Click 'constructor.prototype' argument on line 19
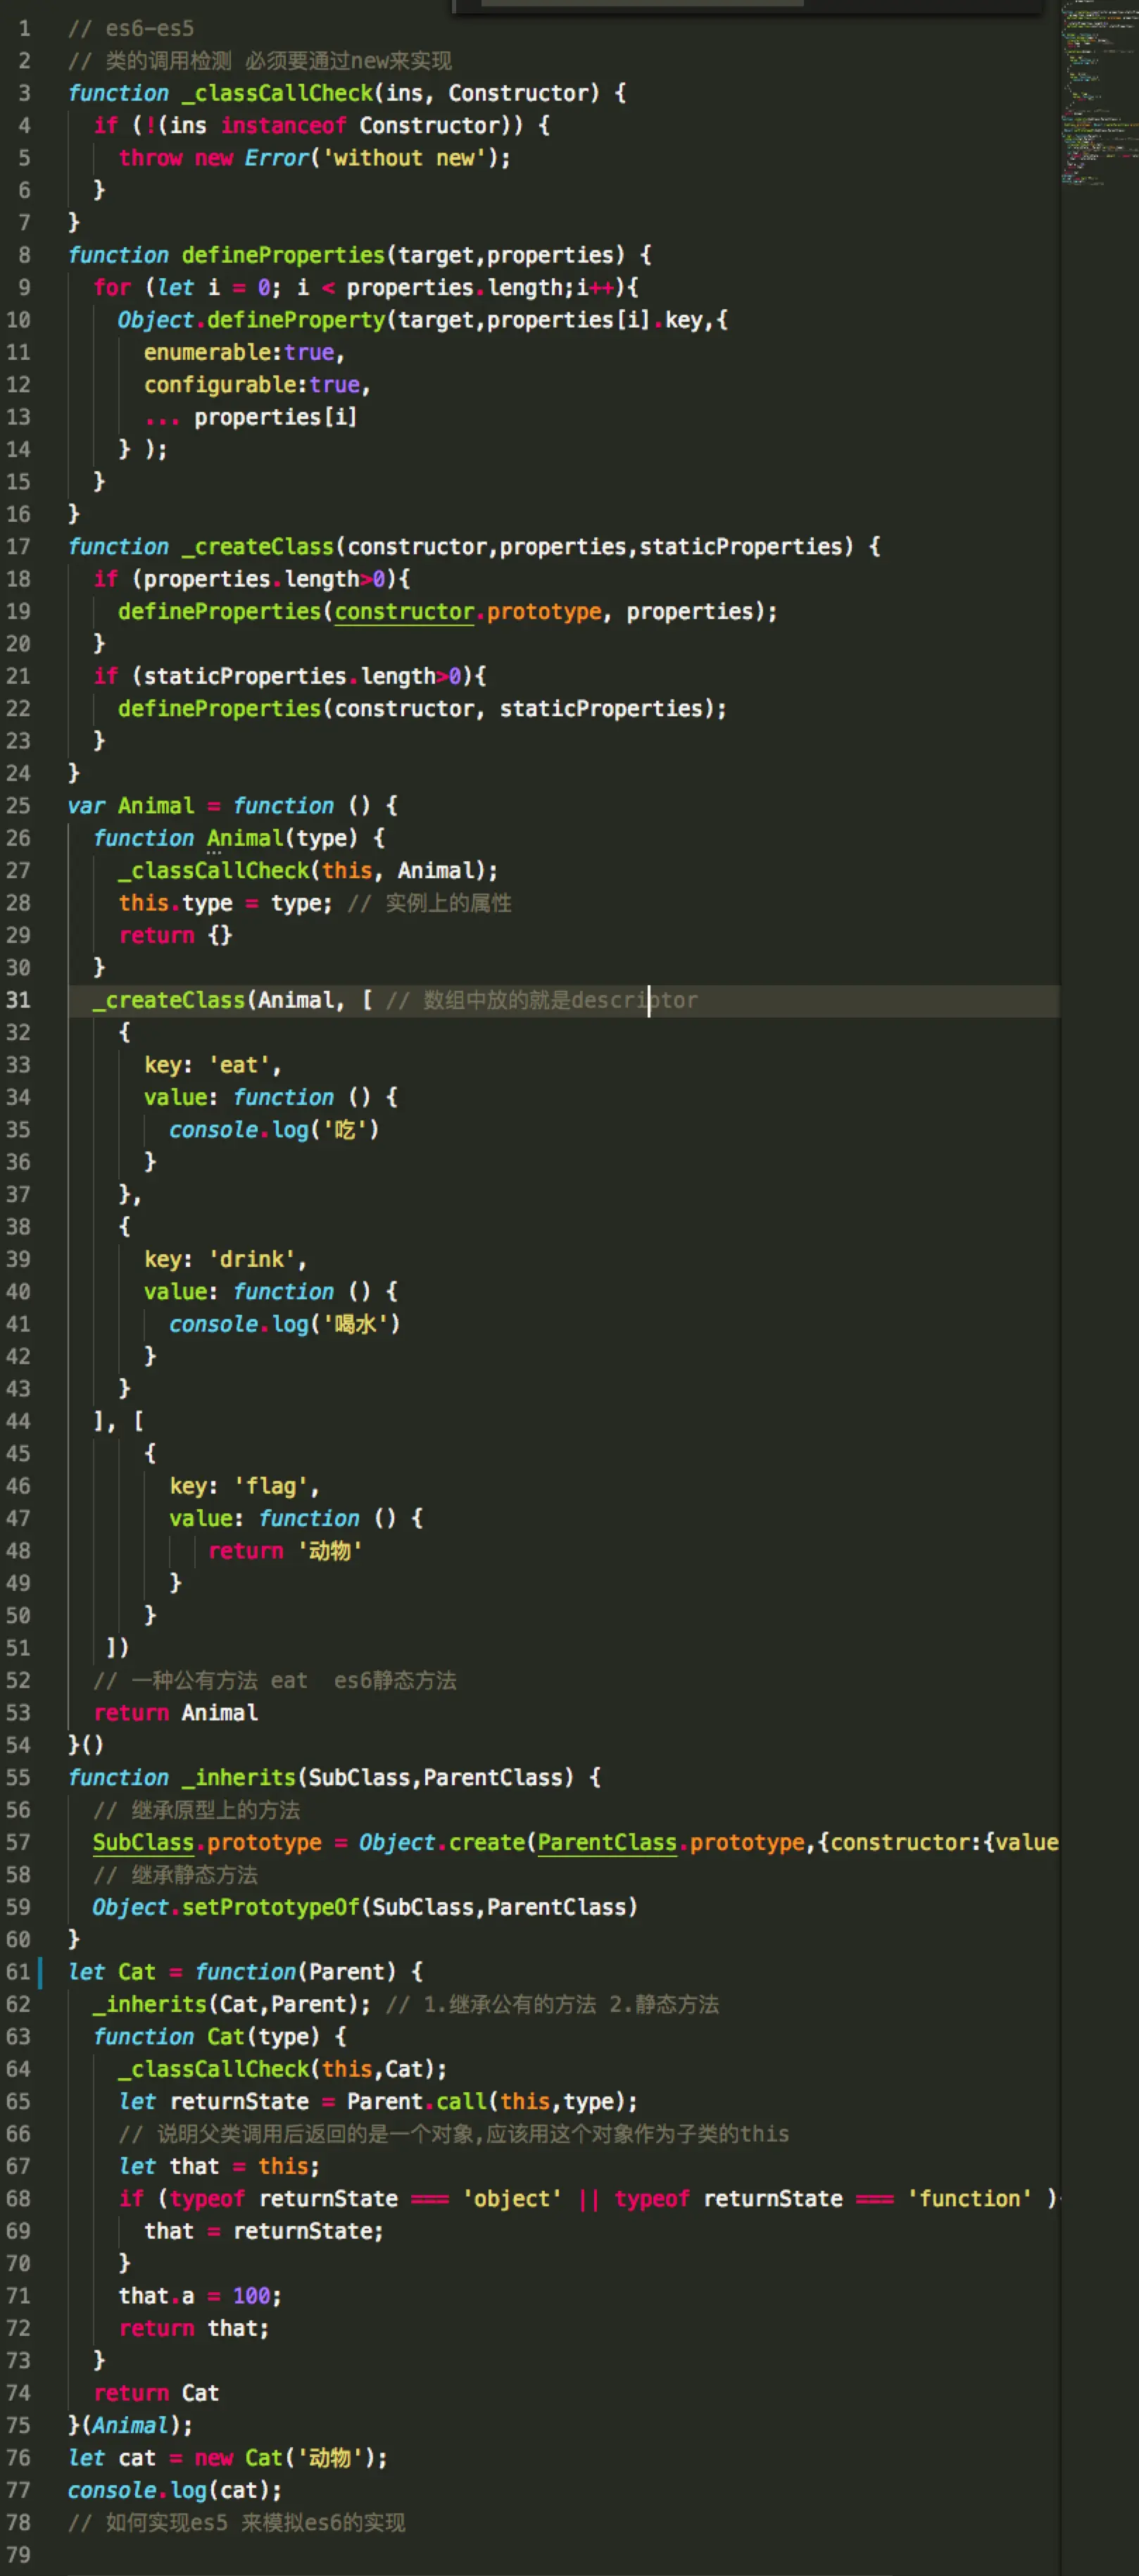1139x2576 pixels. click(x=468, y=611)
